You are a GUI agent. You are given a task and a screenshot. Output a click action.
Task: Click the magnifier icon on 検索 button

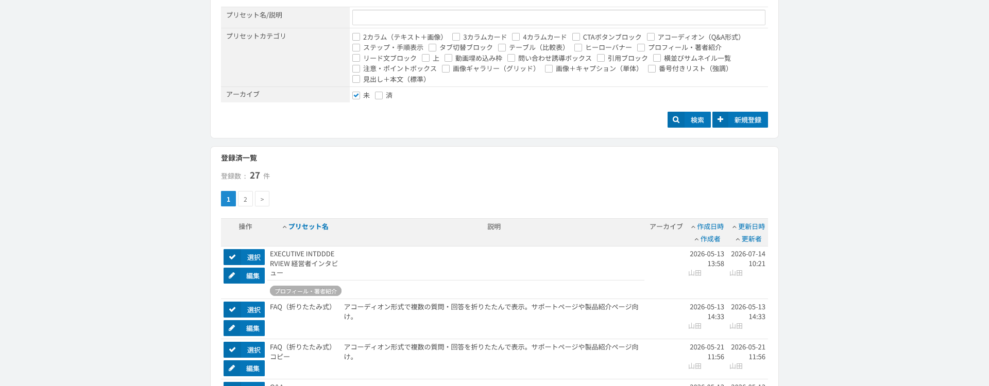tap(676, 119)
